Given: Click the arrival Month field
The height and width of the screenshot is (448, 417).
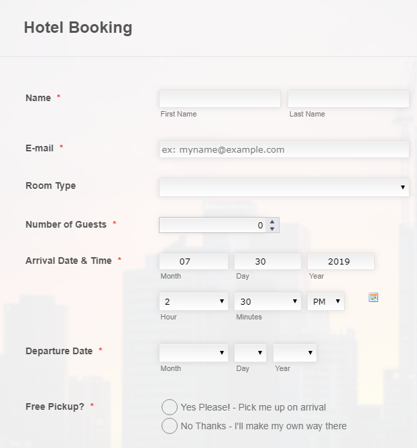Looking at the screenshot, I should (x=194, y=261).
